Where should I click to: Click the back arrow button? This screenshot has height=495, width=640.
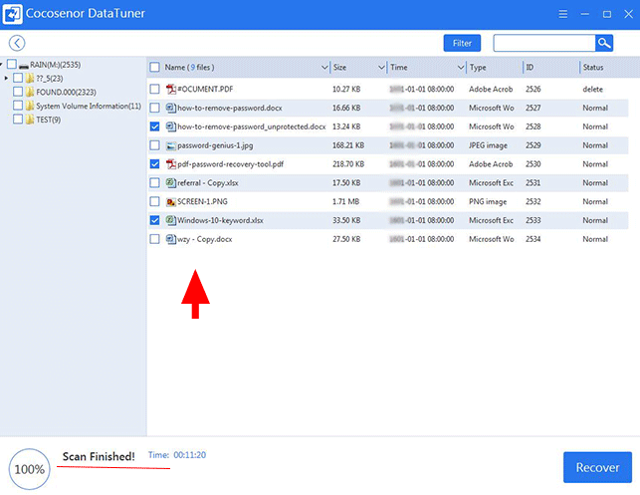coord(17,43)
